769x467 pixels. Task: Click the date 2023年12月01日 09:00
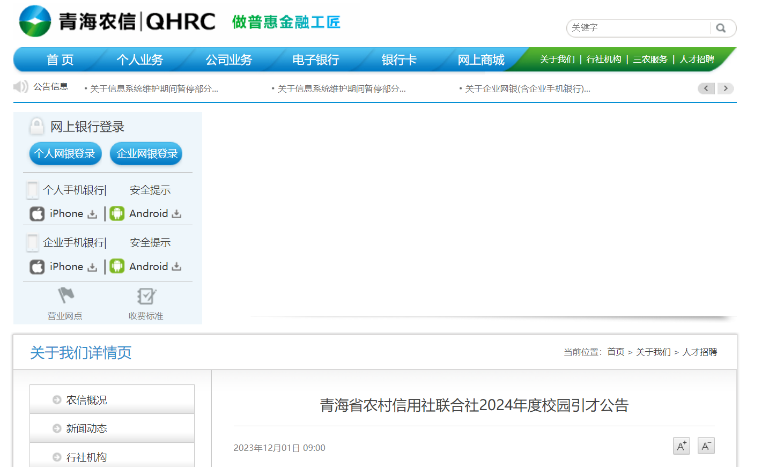click(279, 448)
